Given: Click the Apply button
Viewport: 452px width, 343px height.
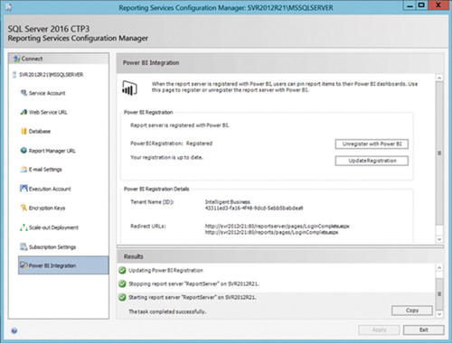Looking at the screenshot, I should [379, 330].
